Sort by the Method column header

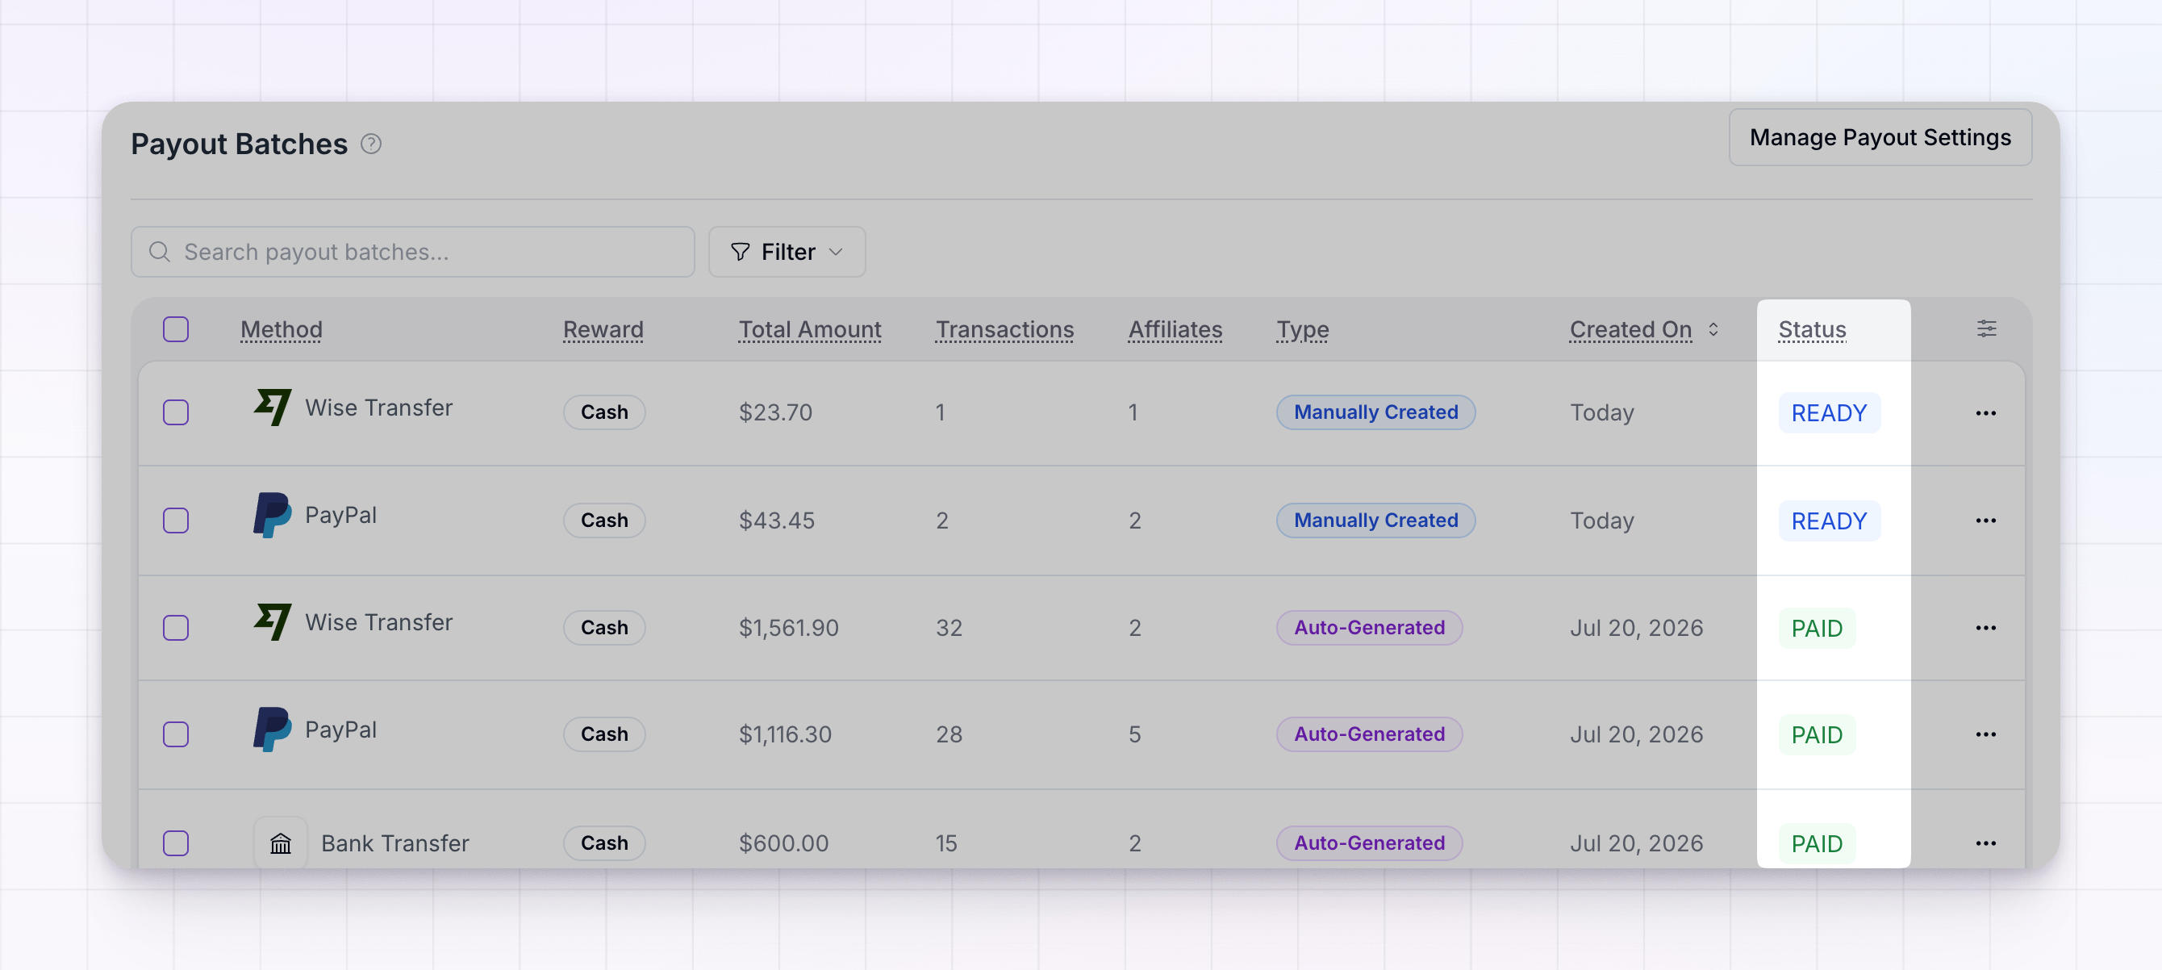pyautogui.click(x=282, y=329)
